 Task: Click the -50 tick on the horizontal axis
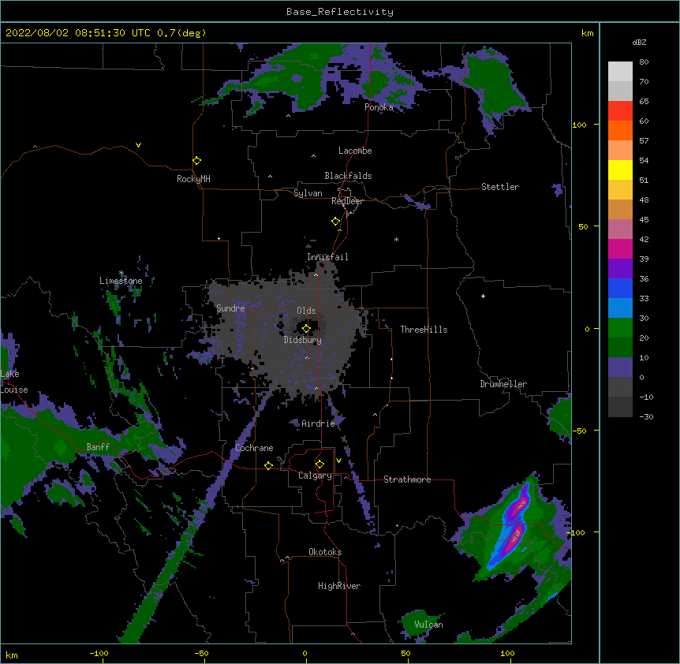(x=201, y=653)
